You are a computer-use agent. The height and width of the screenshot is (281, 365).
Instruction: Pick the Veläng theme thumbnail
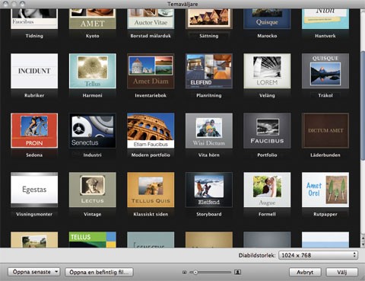coord(267,71)
